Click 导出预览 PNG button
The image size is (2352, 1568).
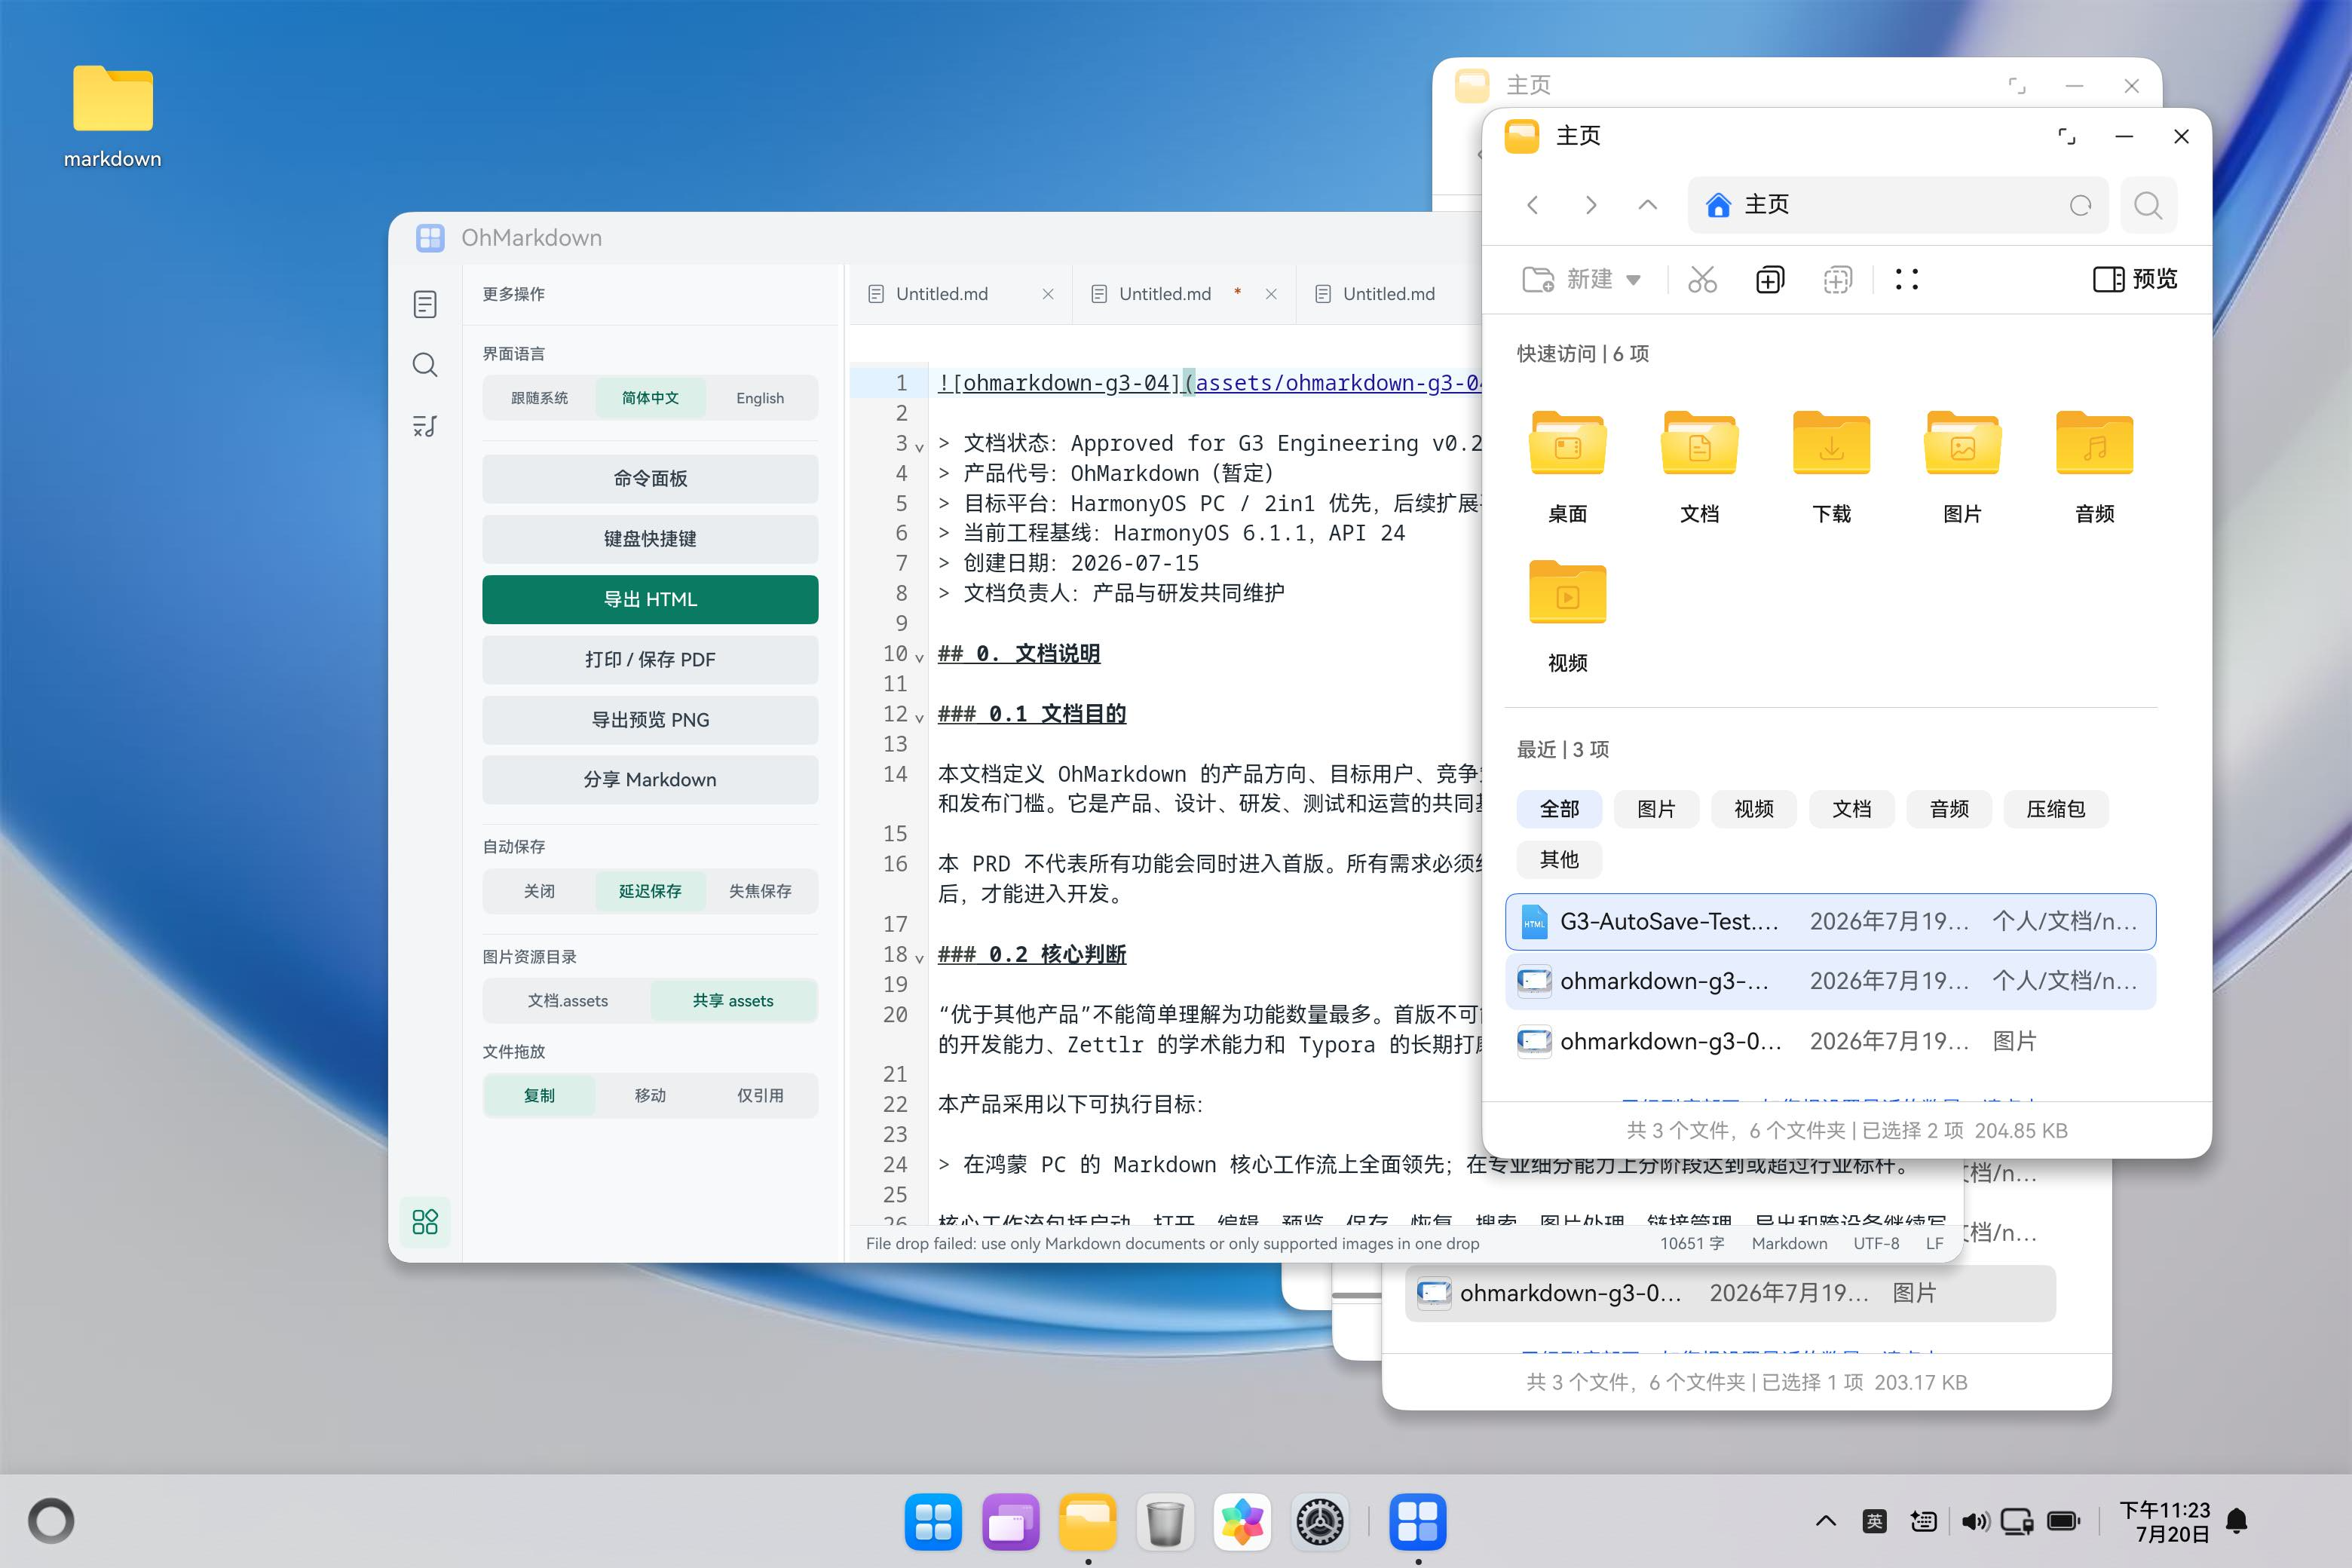pyautogui.click(x=650, y=720)
